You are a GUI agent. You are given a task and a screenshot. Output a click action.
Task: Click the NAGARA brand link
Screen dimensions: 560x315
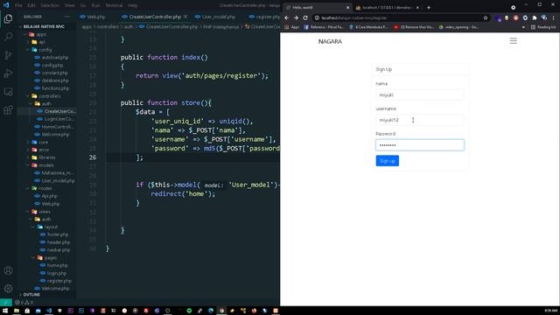pos(330,41)
